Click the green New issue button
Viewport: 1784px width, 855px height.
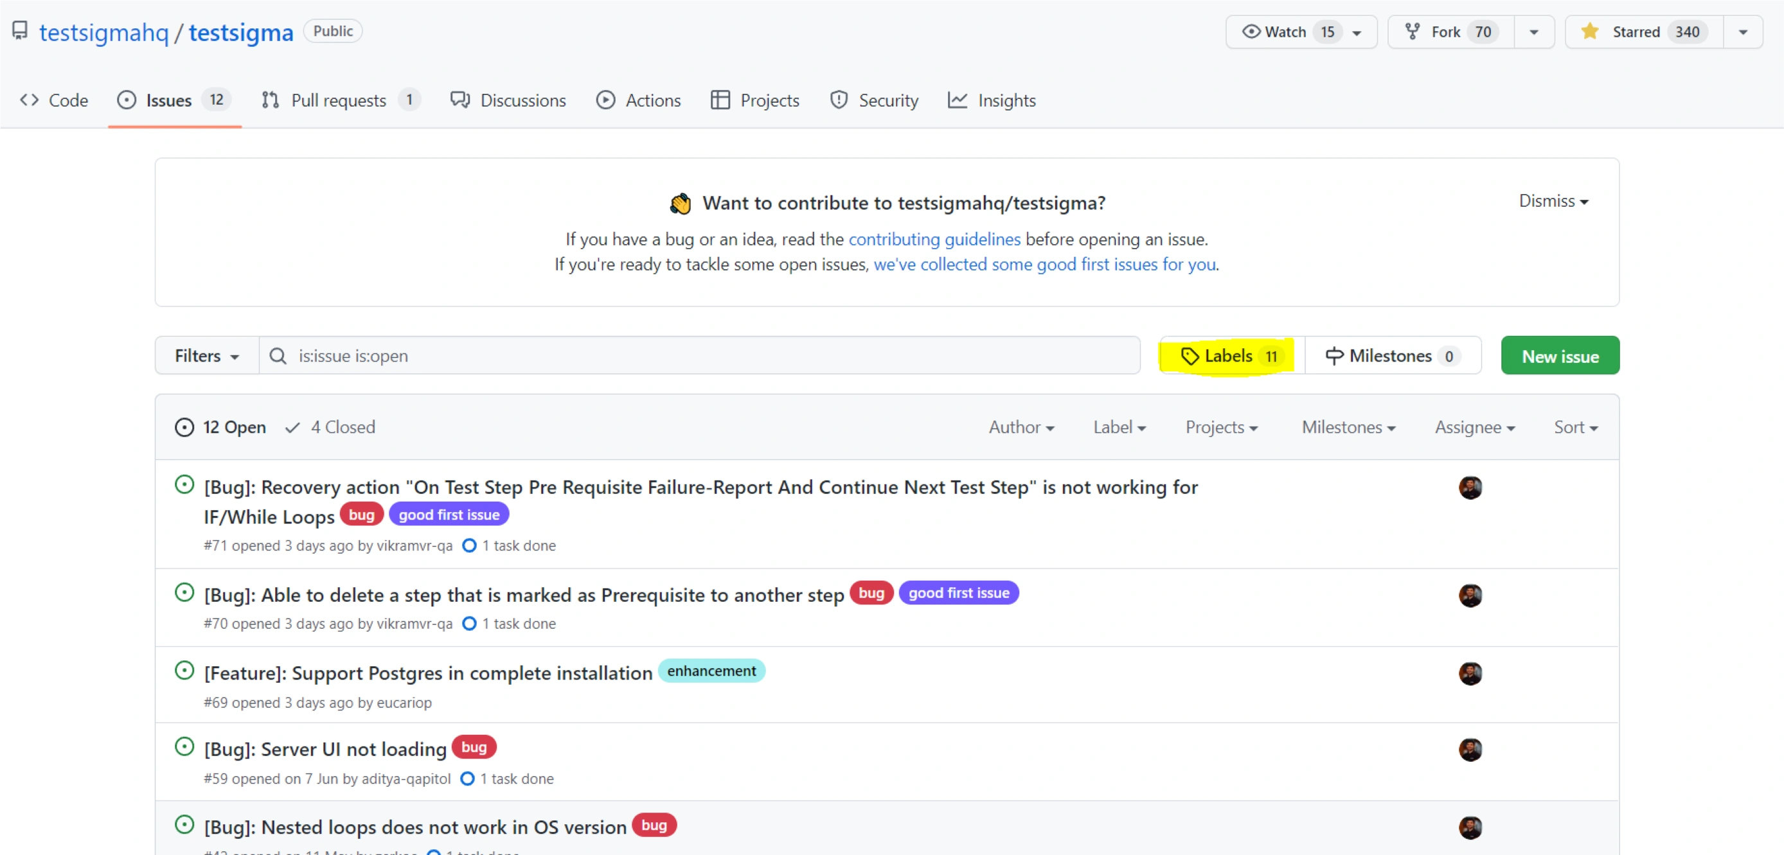(1560, 356)
